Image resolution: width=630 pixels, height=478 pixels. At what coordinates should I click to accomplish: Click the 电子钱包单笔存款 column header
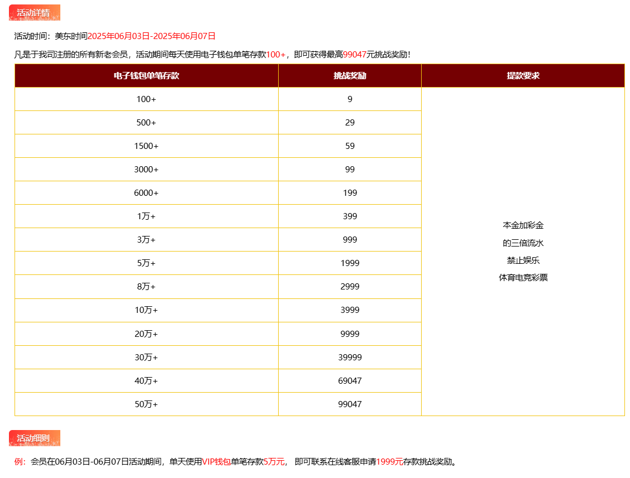coord(146,75)
